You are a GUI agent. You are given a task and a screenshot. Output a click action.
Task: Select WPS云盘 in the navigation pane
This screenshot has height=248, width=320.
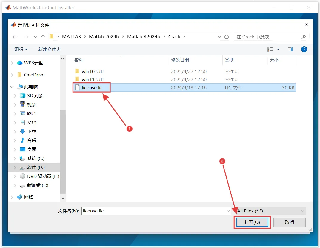pos(33,63)
